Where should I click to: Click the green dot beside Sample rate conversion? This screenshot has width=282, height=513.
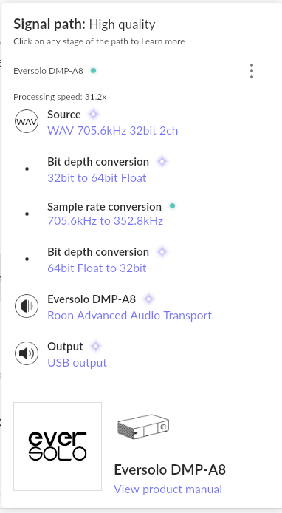coord(173,205)
